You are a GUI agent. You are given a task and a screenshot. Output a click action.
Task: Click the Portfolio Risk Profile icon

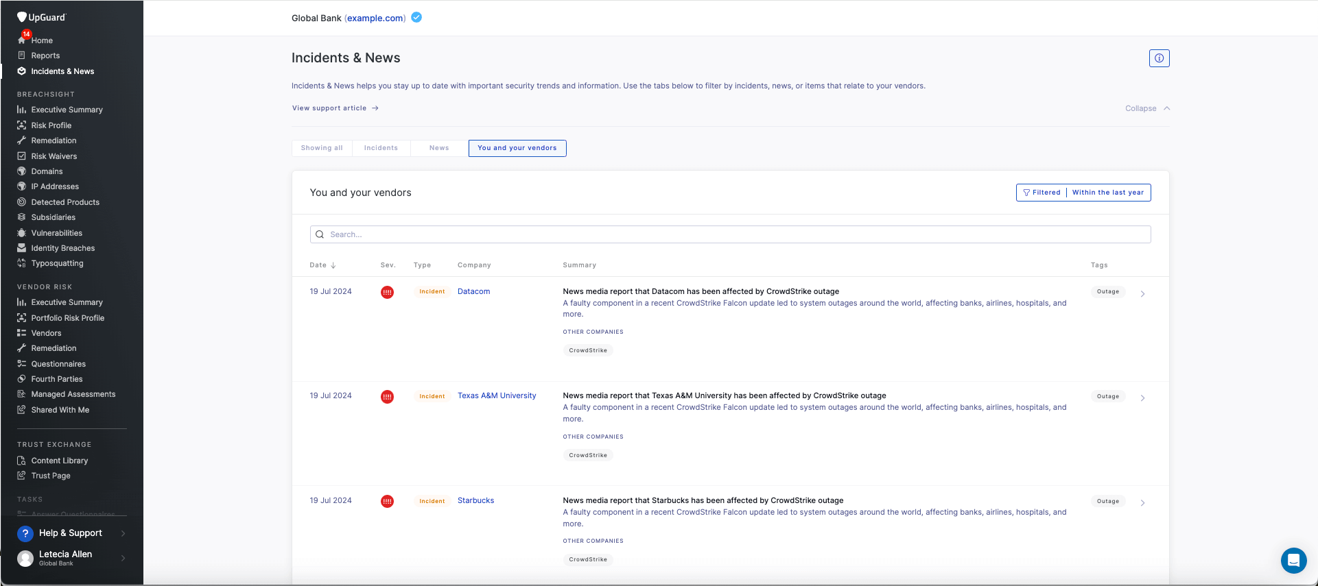tap(22, 318)
